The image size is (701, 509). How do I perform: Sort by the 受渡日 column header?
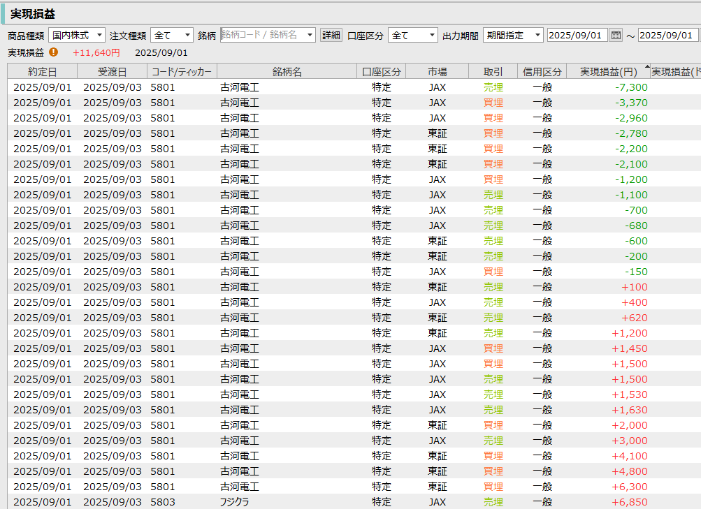point(113,71)
